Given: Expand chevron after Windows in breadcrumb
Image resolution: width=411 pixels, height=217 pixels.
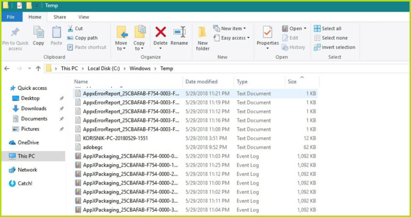Looking at the screenshot, I should click(155, 69).
